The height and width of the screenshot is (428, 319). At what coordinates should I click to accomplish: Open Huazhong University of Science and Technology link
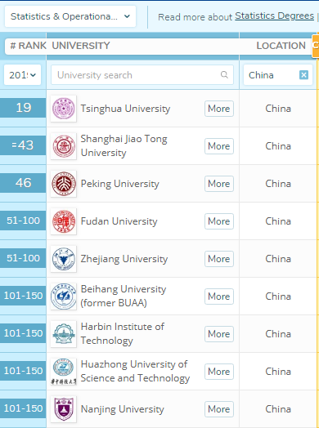(x=135, y=371)
